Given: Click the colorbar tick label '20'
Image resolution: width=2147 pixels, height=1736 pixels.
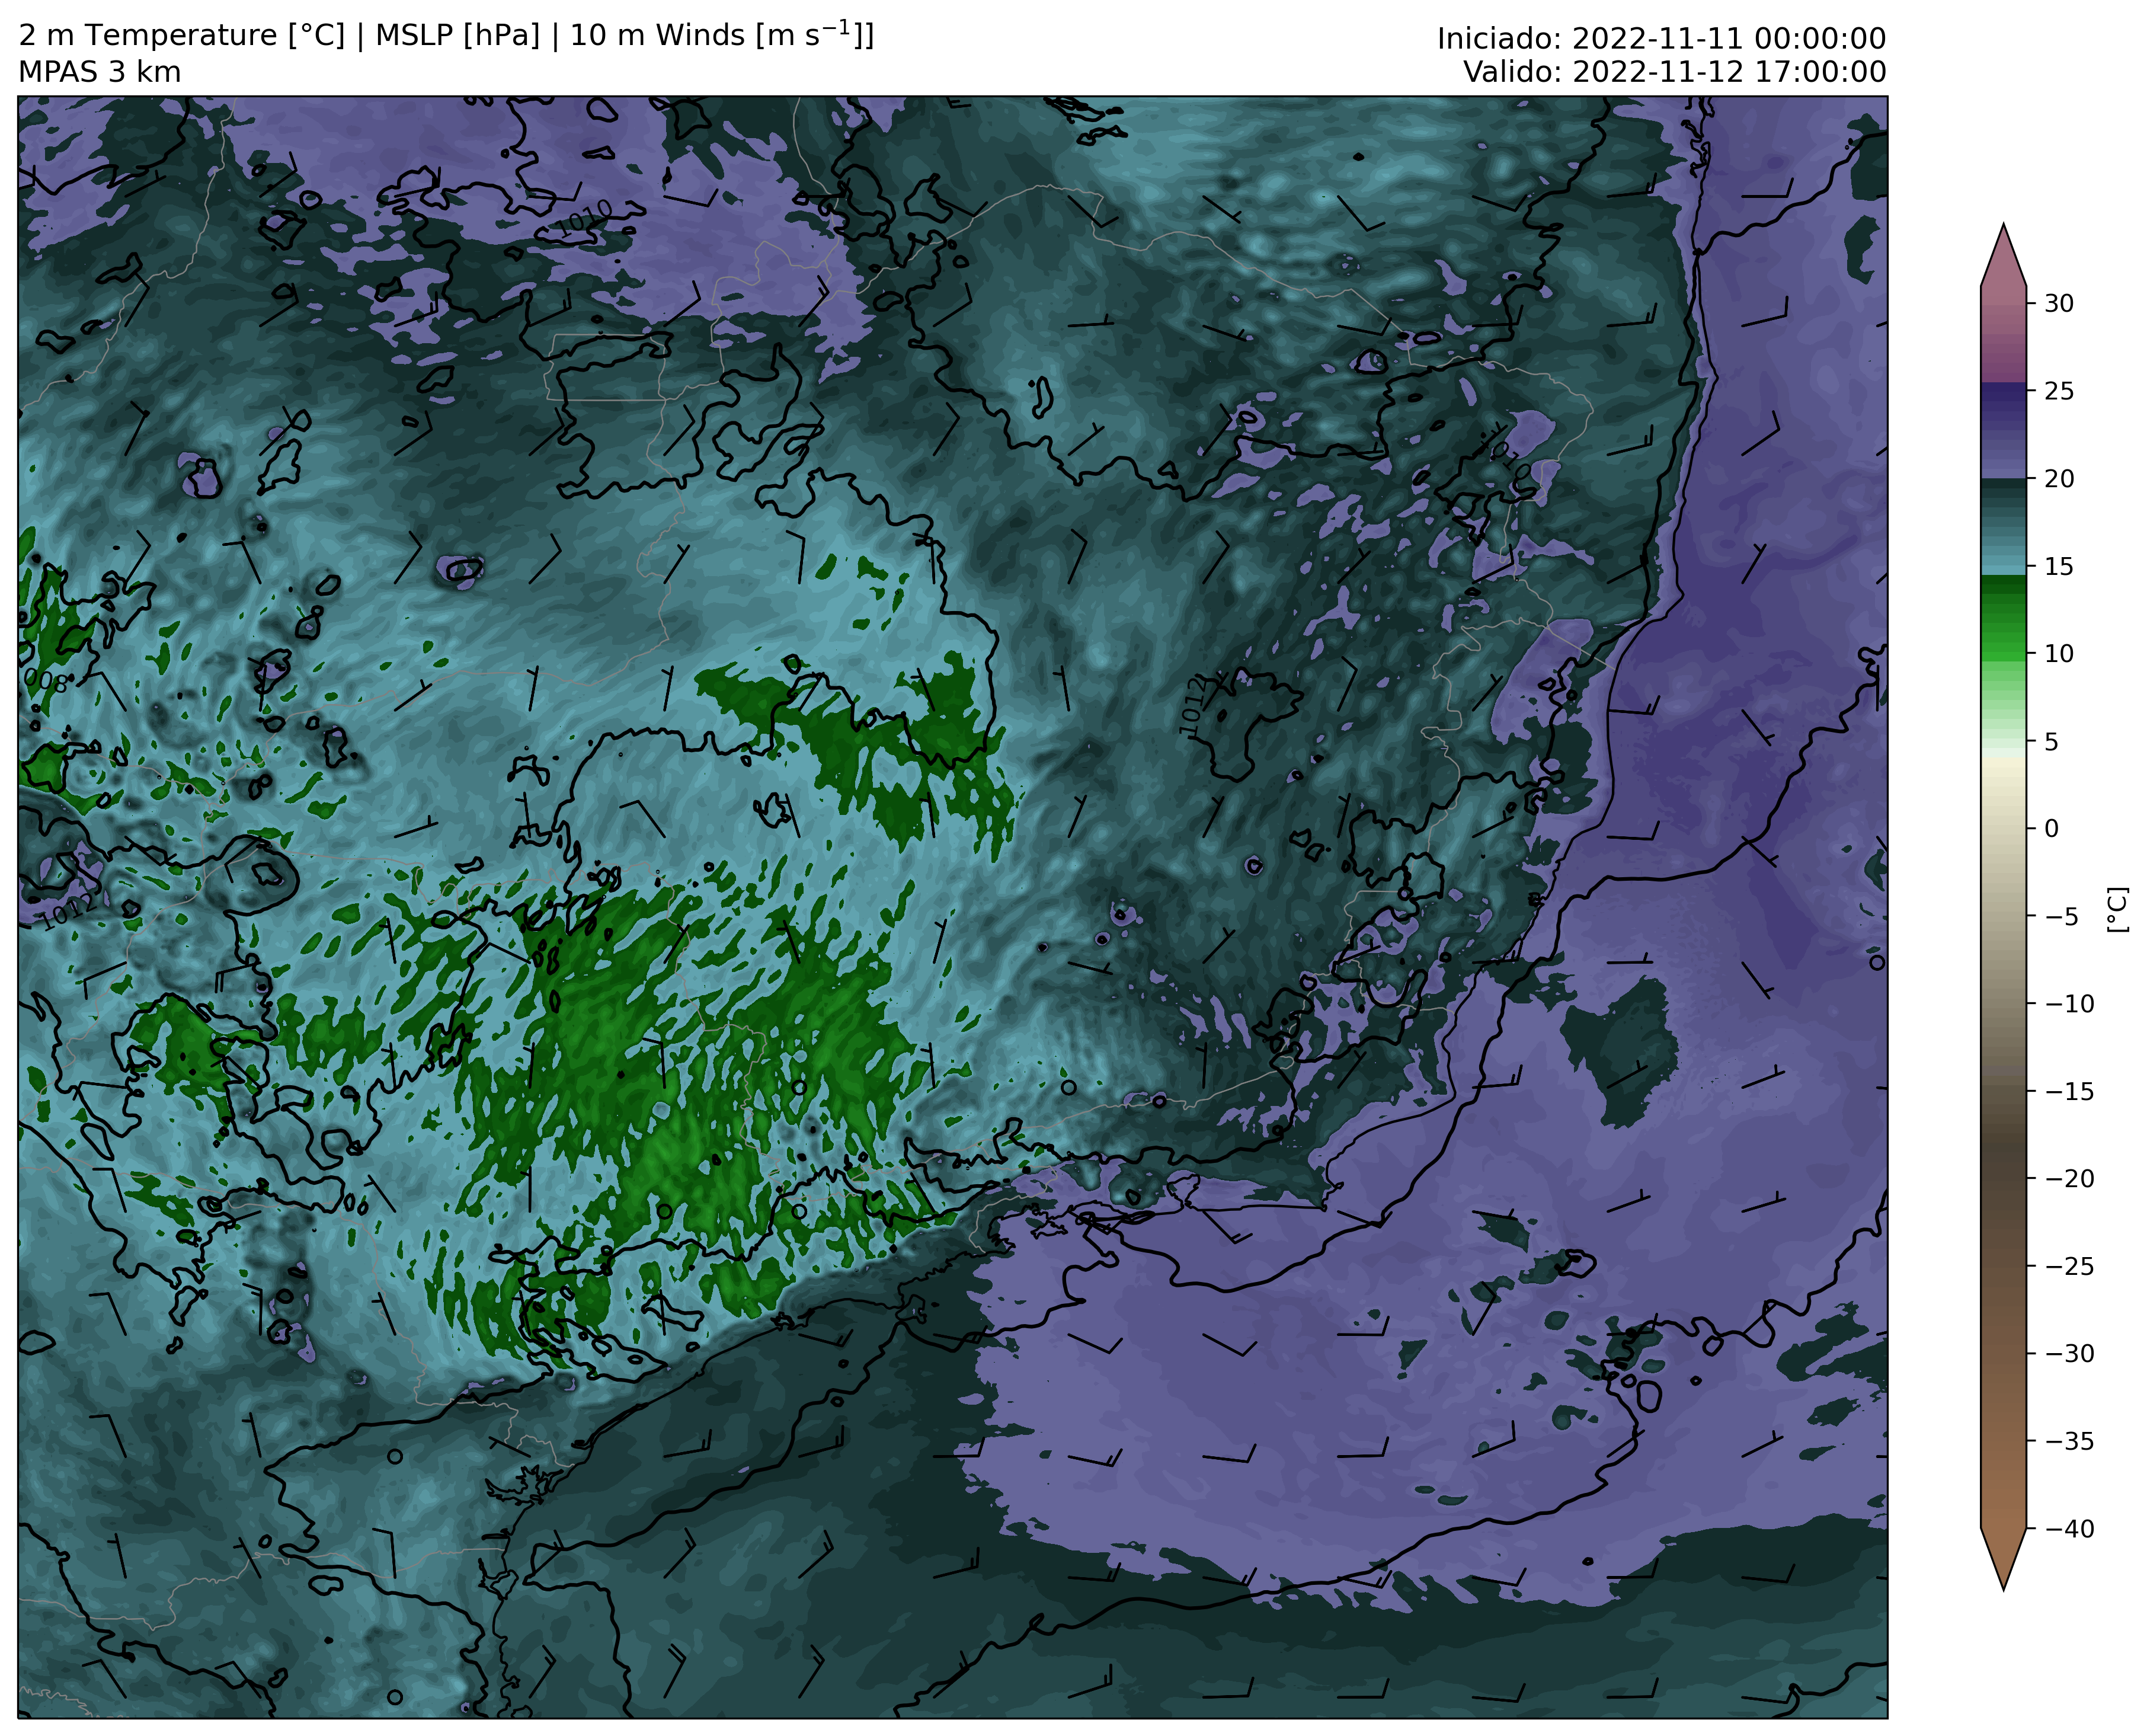Looking at the screenshot, I should [2059, 479].
